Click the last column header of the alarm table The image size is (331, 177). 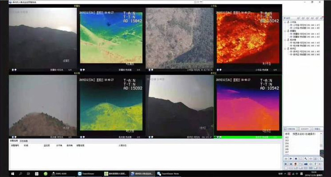coord(122,145)
